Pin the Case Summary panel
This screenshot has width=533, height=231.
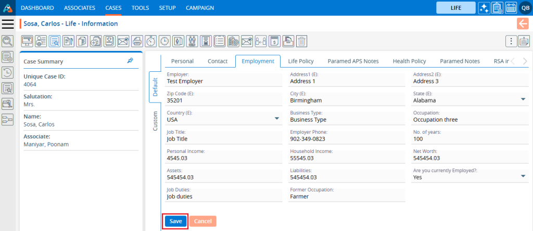click(x=130, y=61)
